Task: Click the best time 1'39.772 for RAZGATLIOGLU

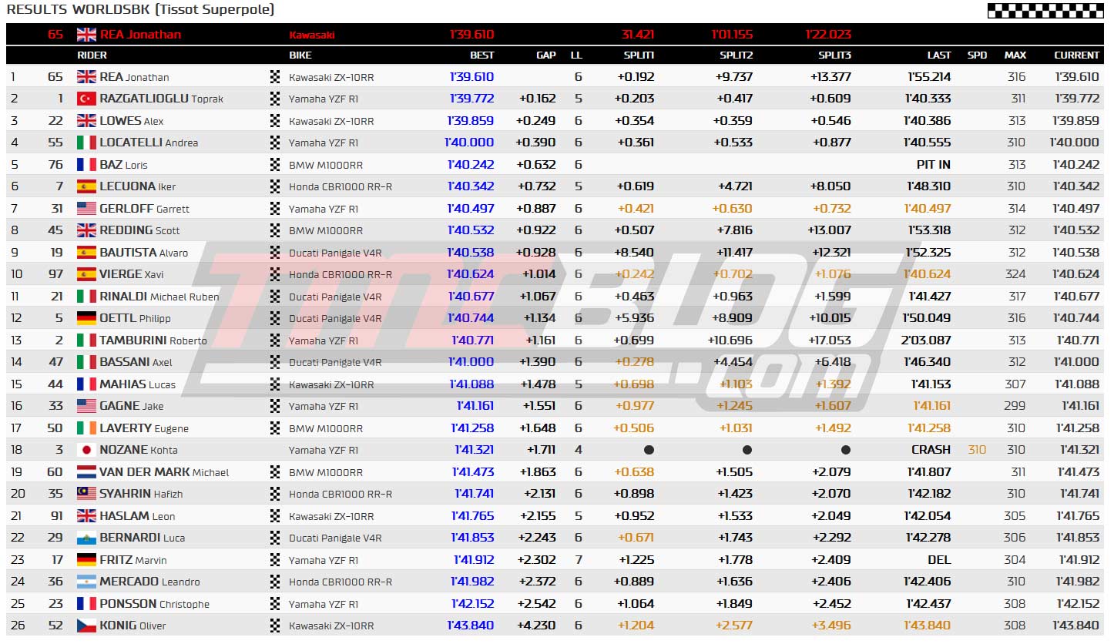Action: 472,99
